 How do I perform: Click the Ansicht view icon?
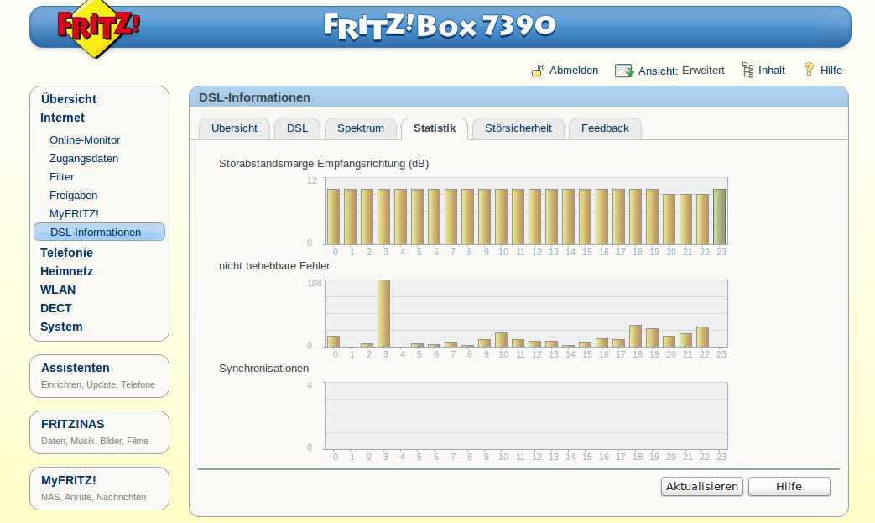[x=624, y=71]
